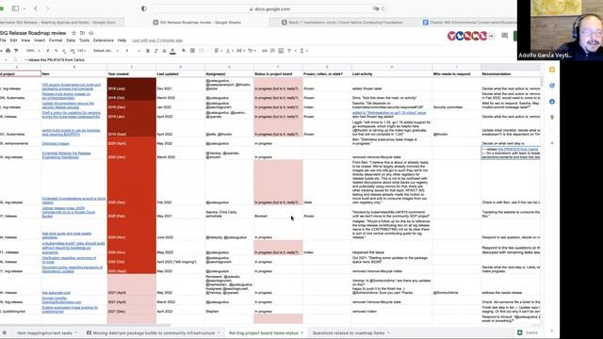Open the more number formats dropdown

81,51
